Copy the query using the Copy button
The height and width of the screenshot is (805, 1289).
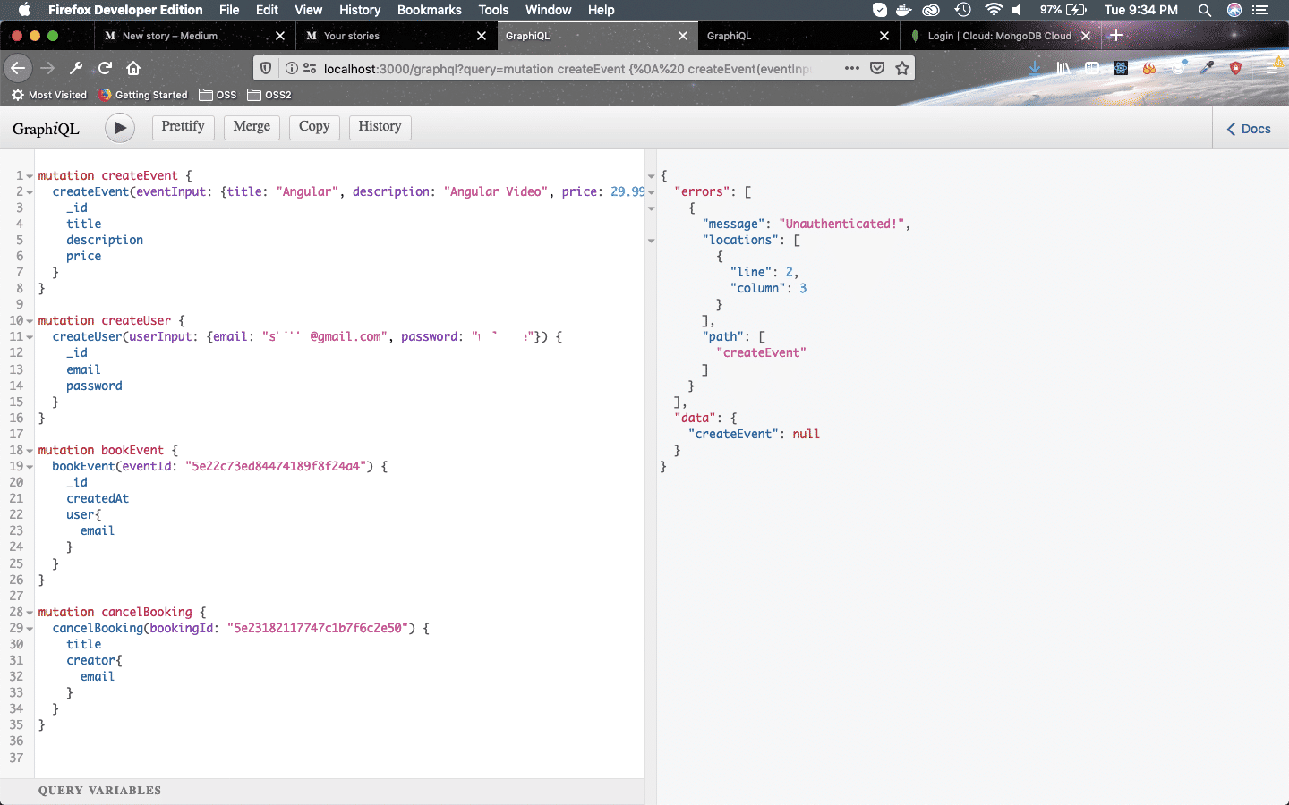[314, 127]
